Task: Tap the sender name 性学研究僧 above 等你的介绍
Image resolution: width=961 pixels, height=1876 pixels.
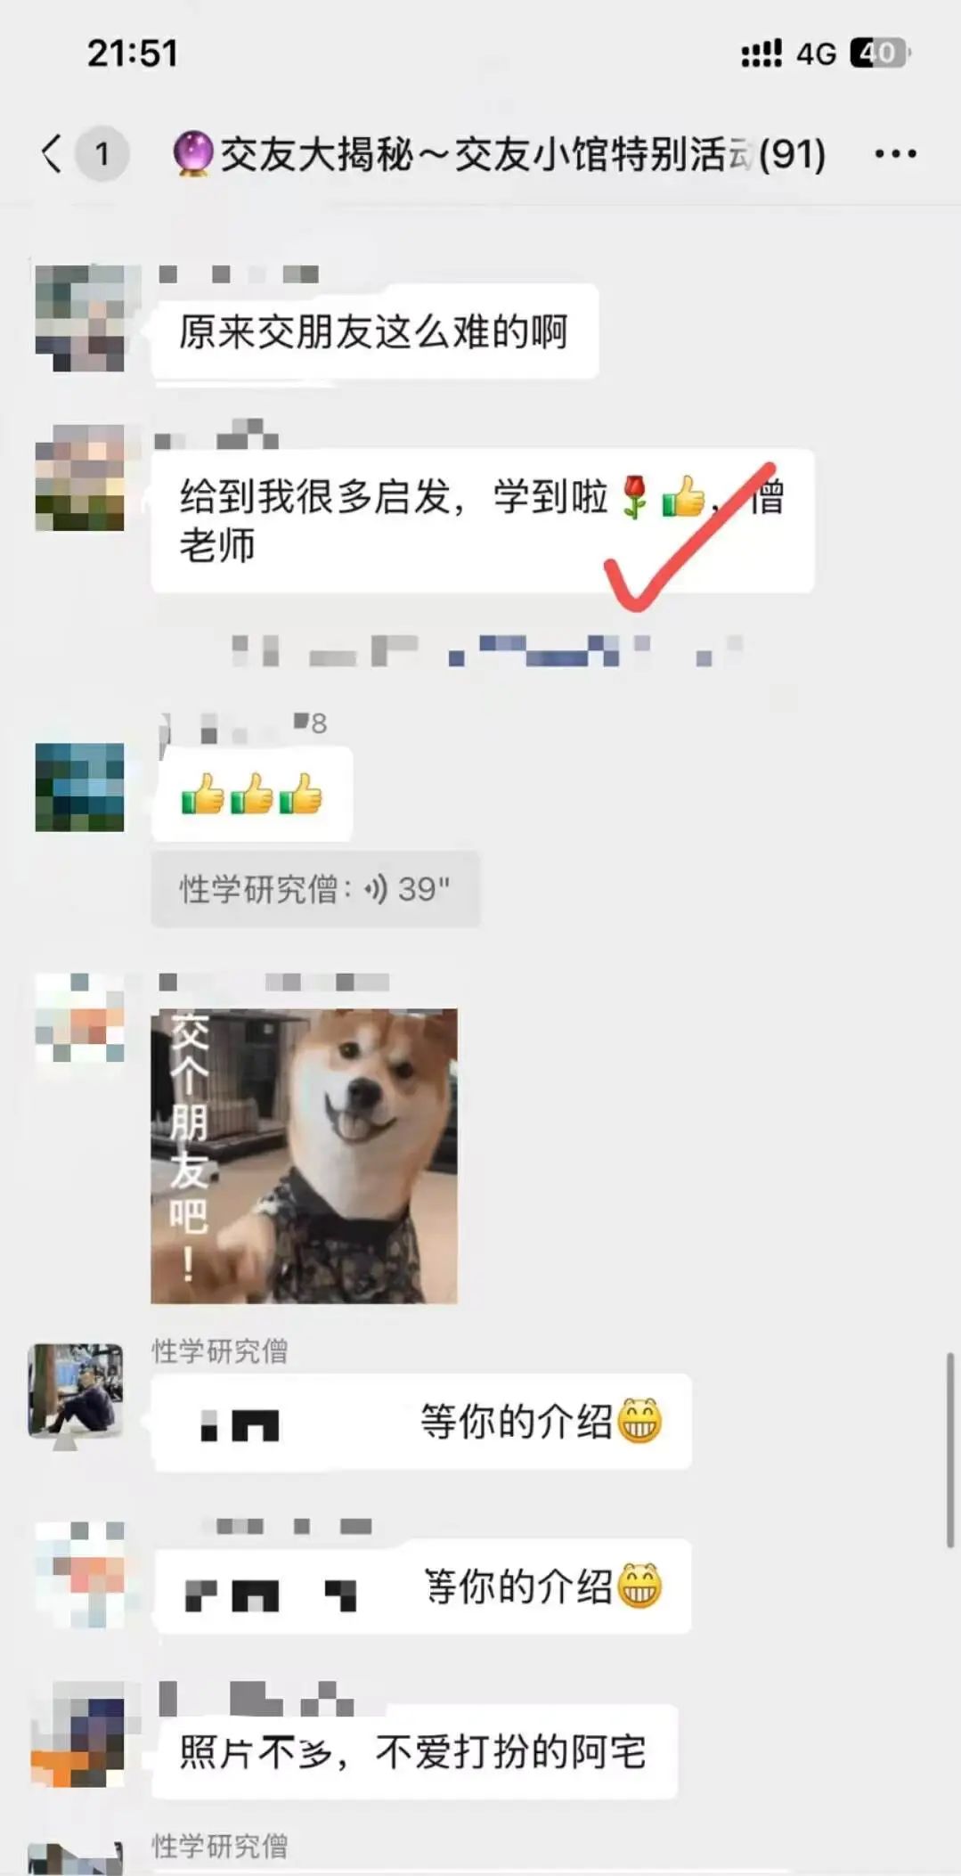Action: [220, 1351]
